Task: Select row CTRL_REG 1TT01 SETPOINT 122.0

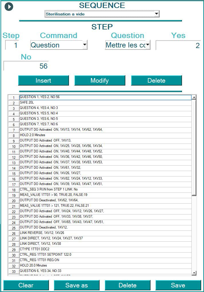Action: click(x=106, y=255)
